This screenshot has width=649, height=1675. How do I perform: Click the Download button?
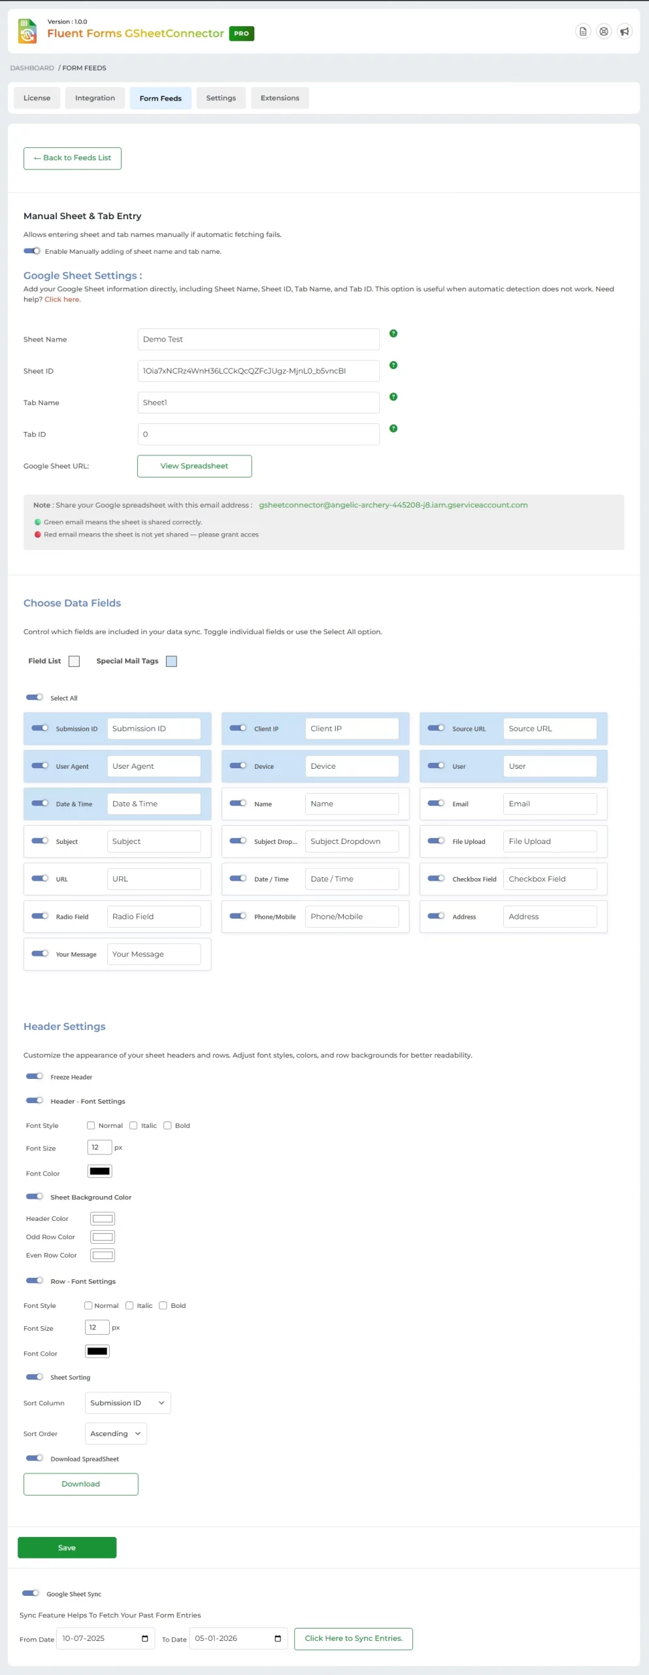81,1484
